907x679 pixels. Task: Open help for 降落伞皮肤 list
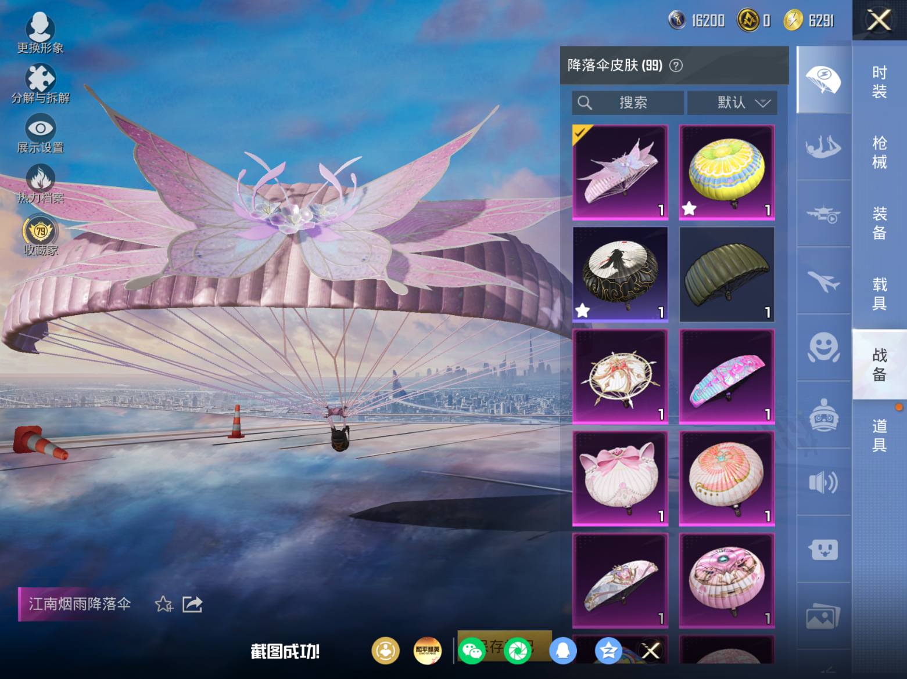point(676,65)
